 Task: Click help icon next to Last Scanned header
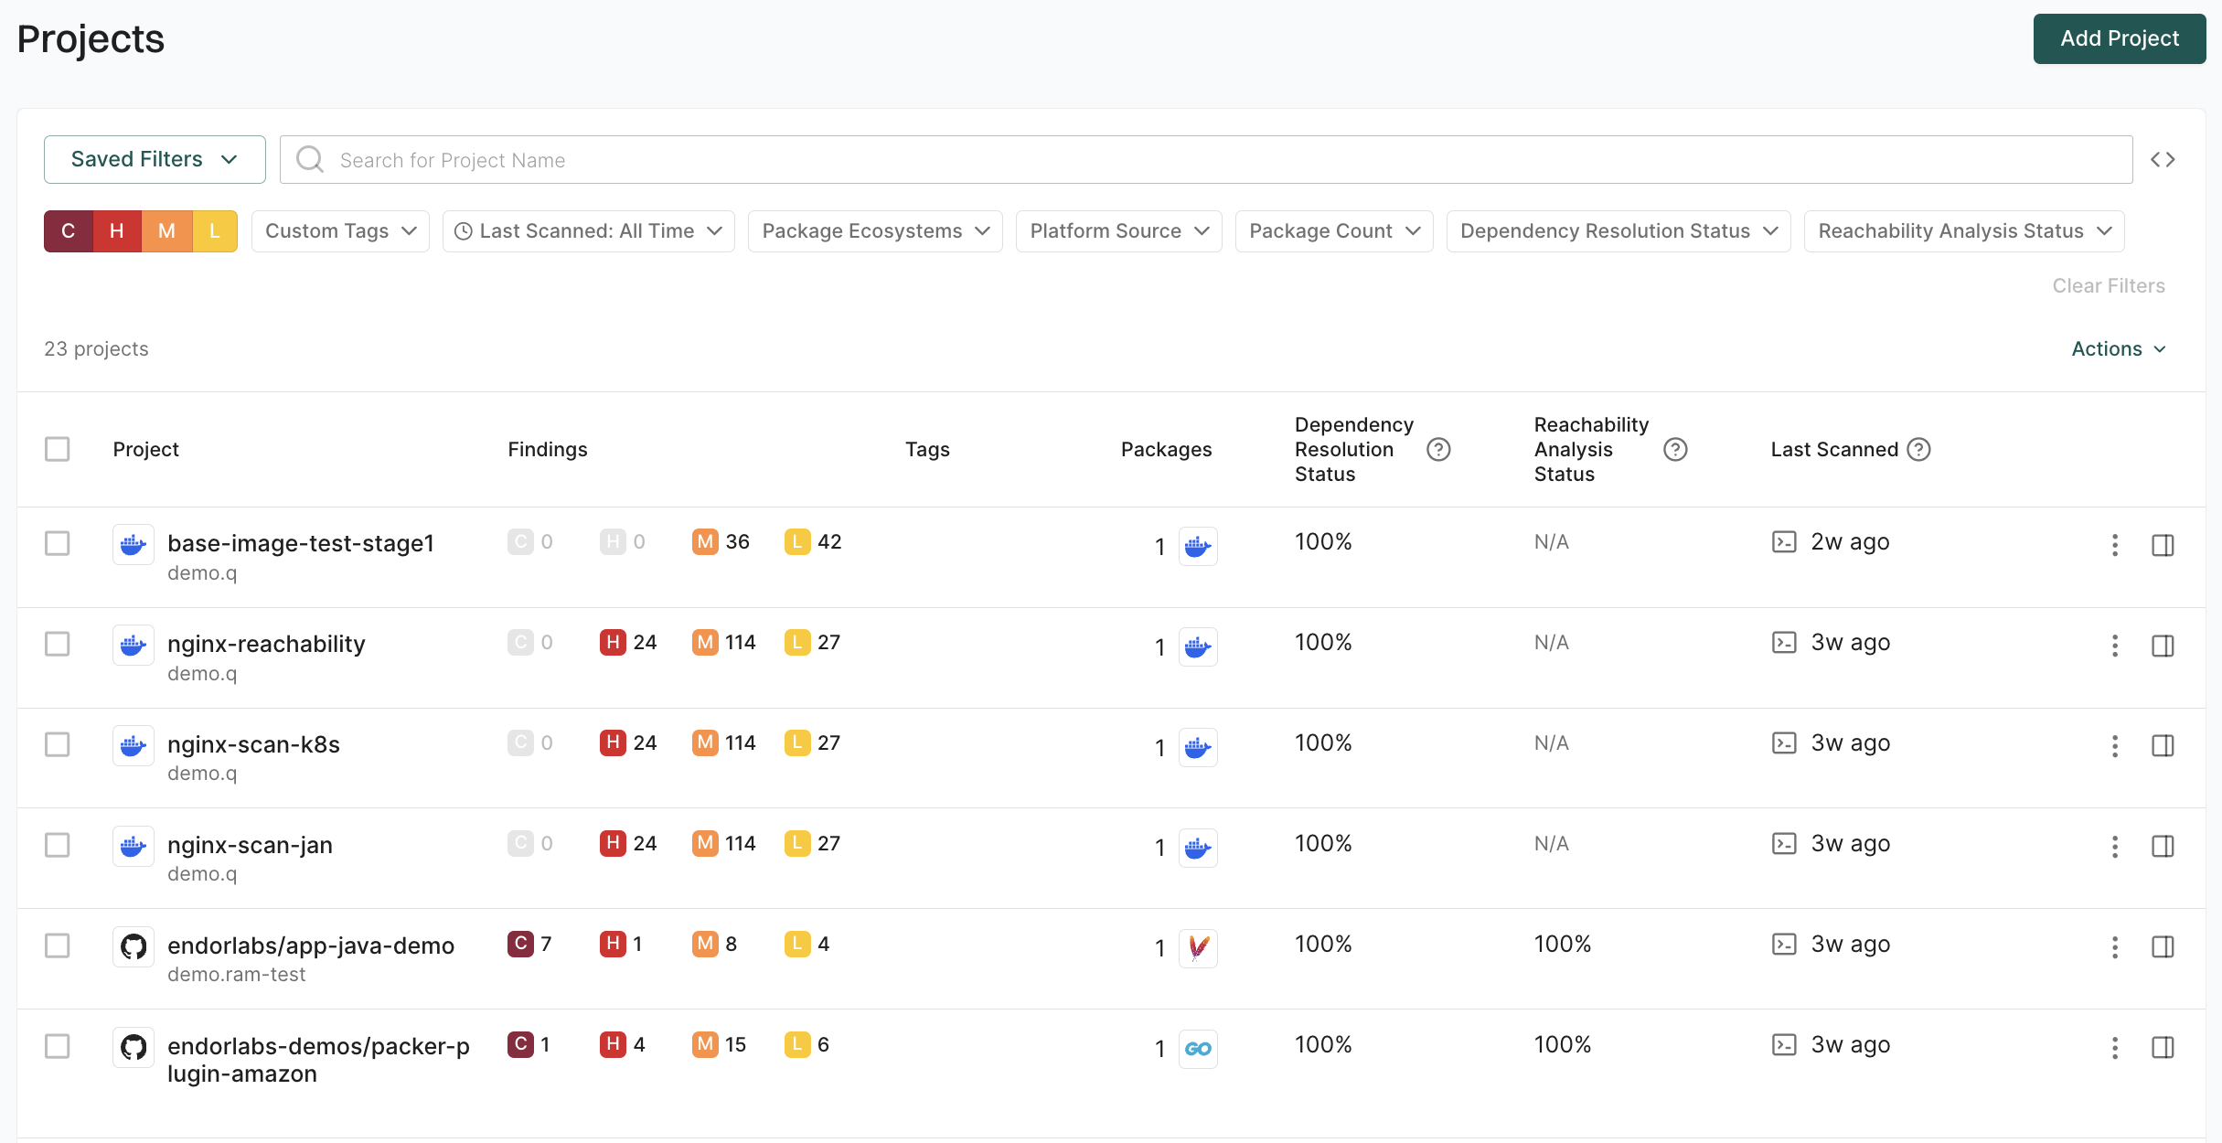(x=1919, y=449)
